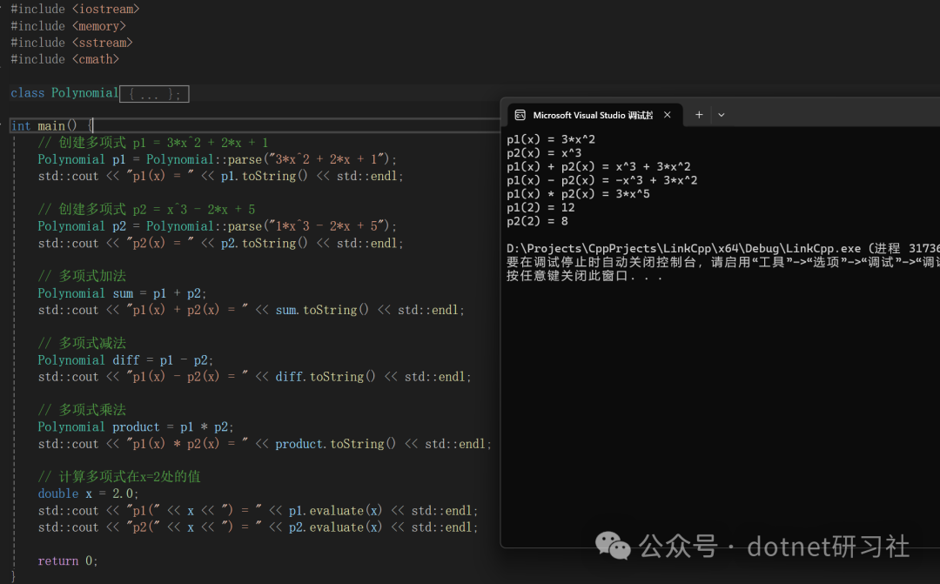This screenshot has height=584, width=940.
Task: Click the #include <iostream> line
Action: click(x=75, y=9)
